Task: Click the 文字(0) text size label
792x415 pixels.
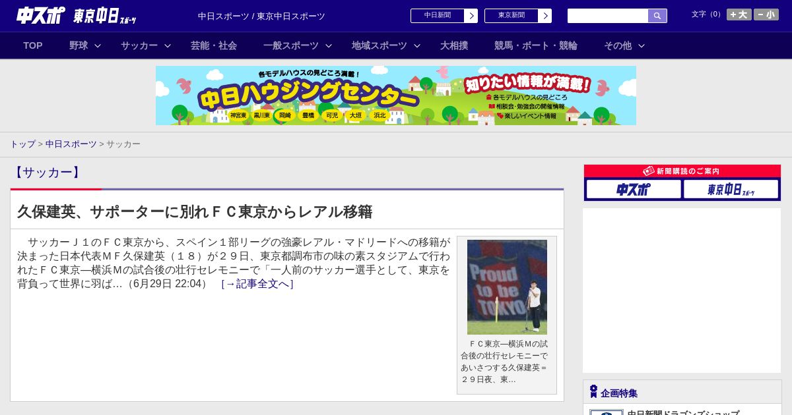Action: click(707, 14)
